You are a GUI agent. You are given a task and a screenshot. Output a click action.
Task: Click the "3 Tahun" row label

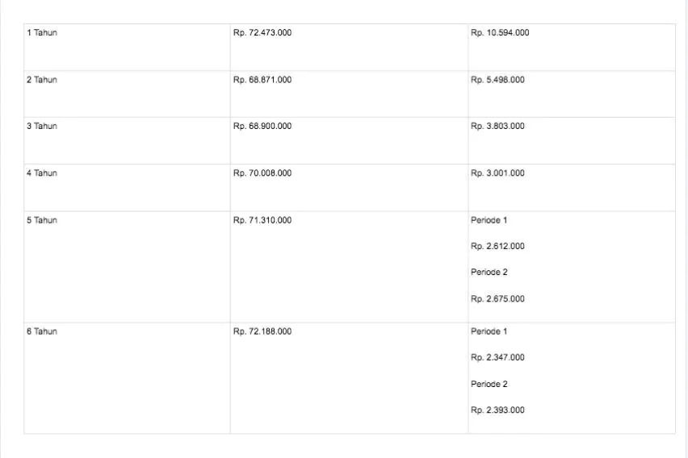(x=41, y=127)
